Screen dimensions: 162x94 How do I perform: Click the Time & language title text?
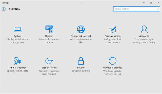coord(17,68)
